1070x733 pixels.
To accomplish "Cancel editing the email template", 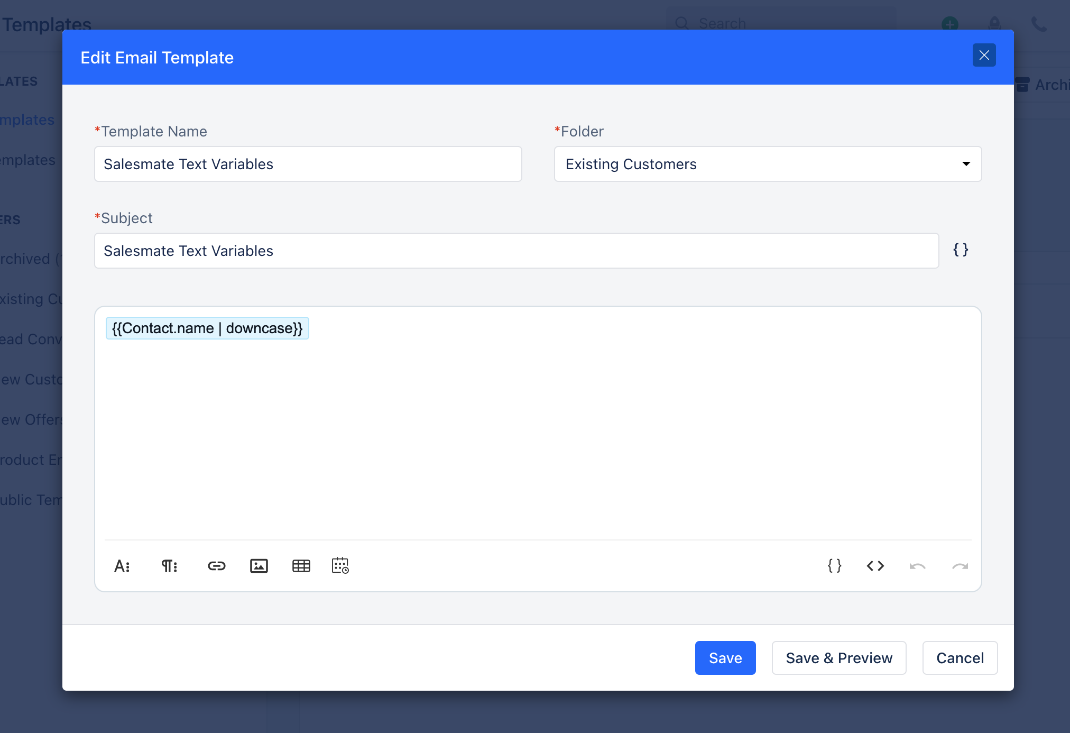I will 960,658.
